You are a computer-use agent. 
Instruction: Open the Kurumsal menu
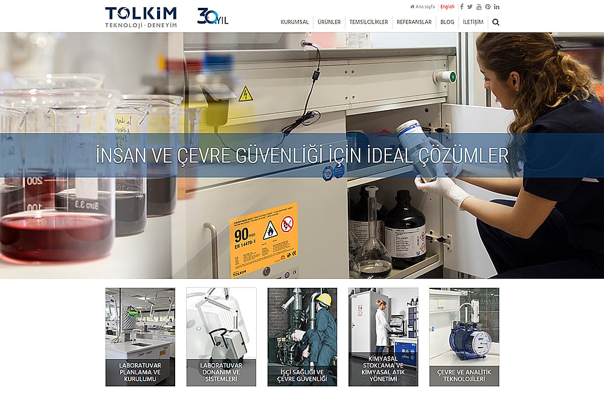[295, 22]
